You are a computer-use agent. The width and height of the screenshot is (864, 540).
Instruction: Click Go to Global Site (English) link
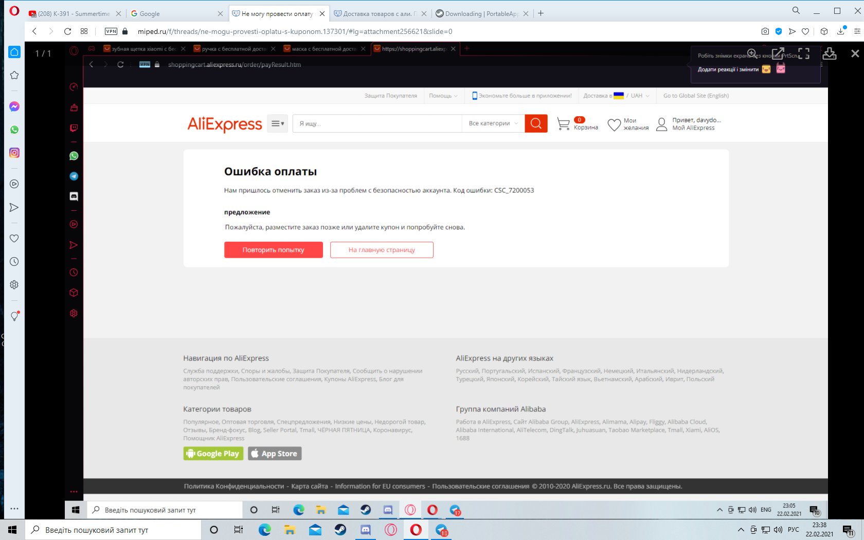tap(696, 96)
